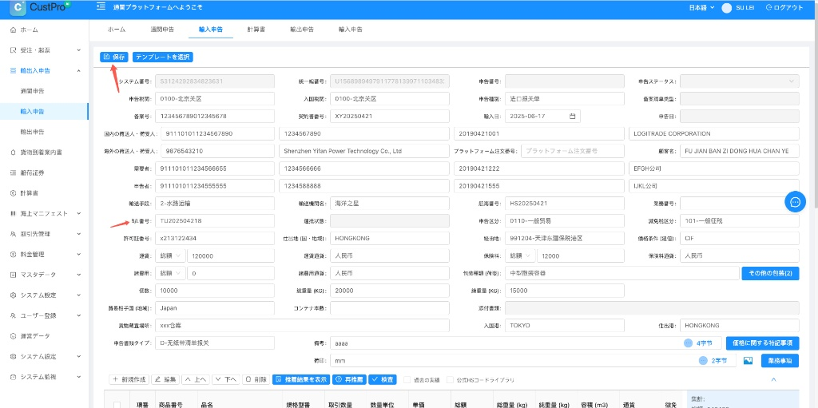The height and width of the screenshot is (408, 818).
Task: Collapse the 輸出入申告 submenu chevron
Action: tap(79, 70)
